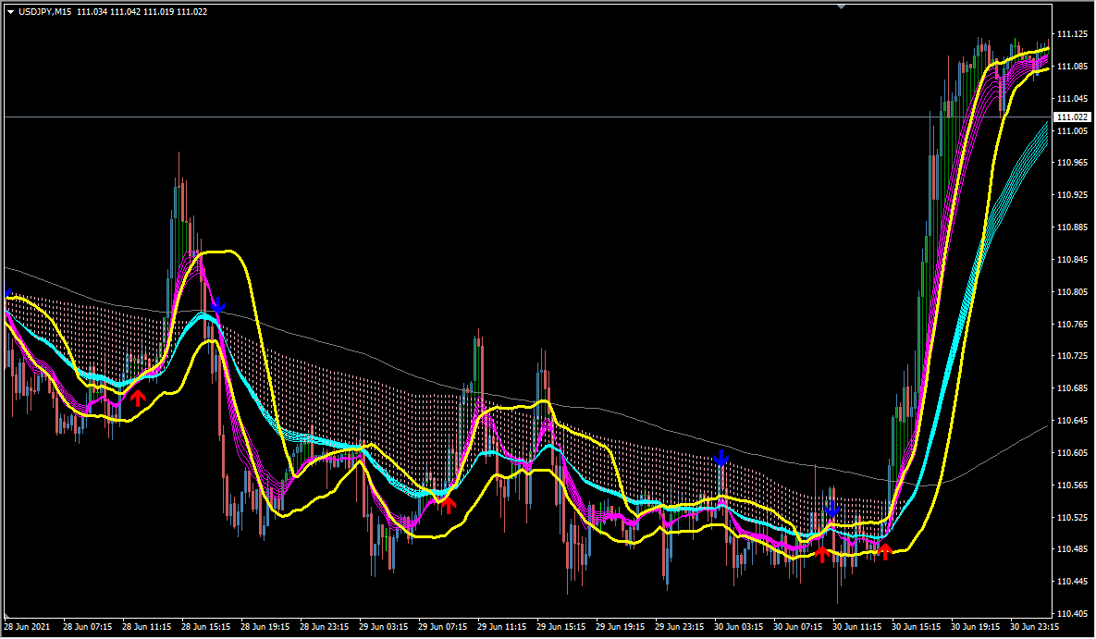
Task: Click the 29 Jun 15:15 label on the time axis
Action: click(561, 627)
